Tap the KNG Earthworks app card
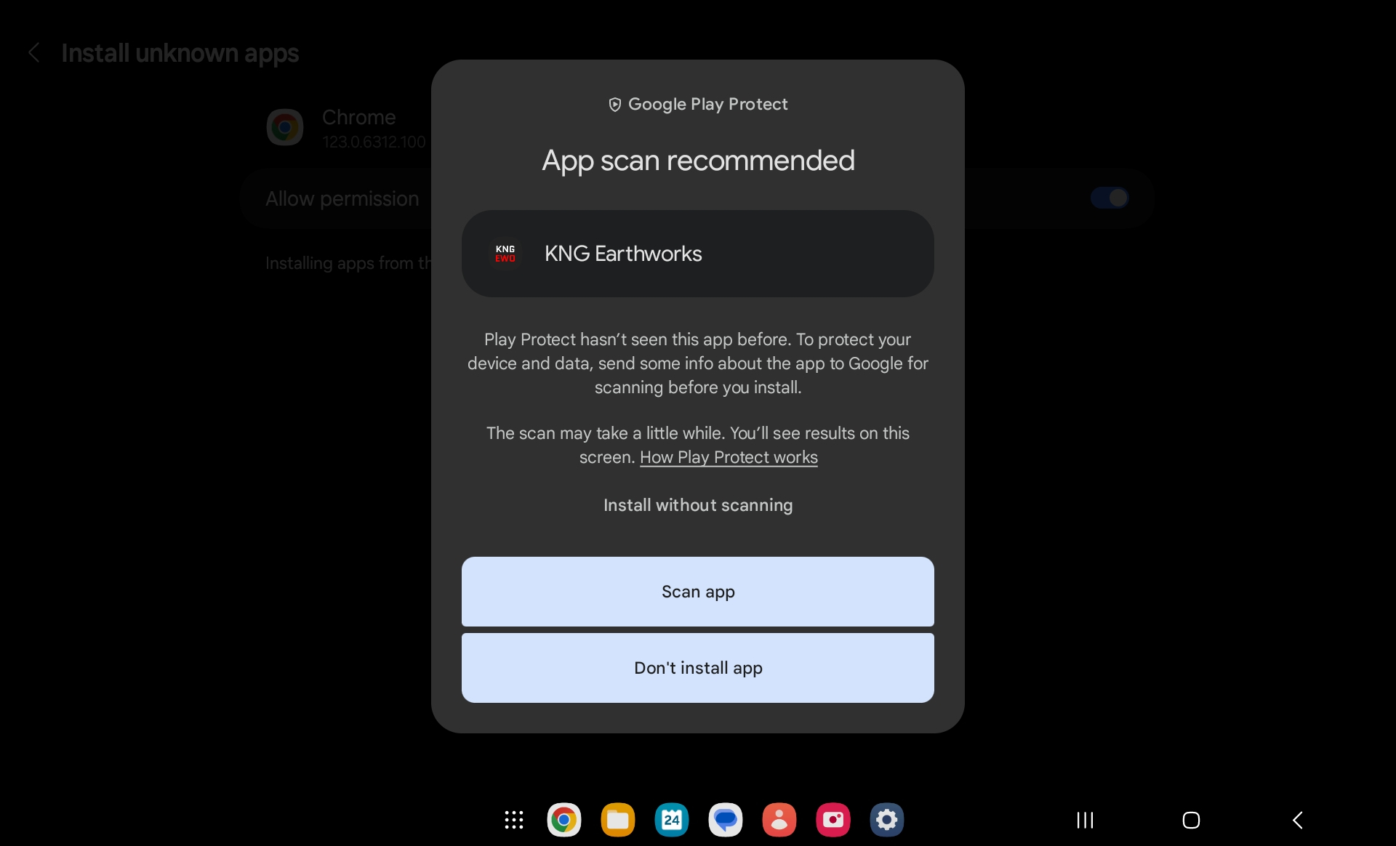The width and height of the screenshot is (1396, 846). pyautogui.click(x=697, y=254)
